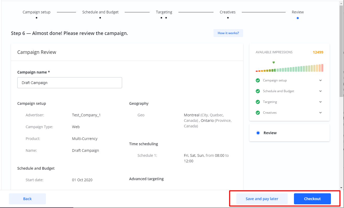Image resolution: width=344 pixels, height=208 pixels.
Task: Expand the Creatives section chevron
Action: point(320,113)
